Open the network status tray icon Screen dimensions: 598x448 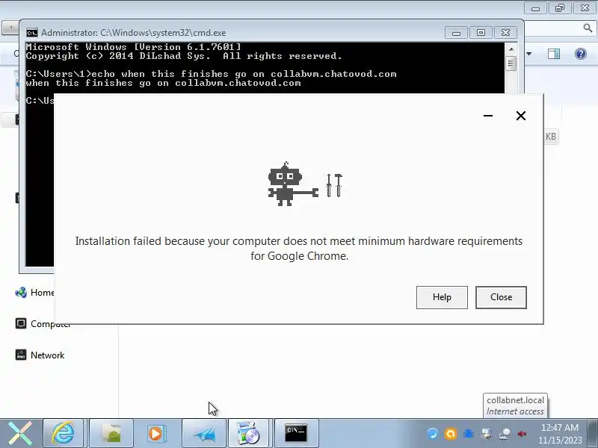point(505,434)
